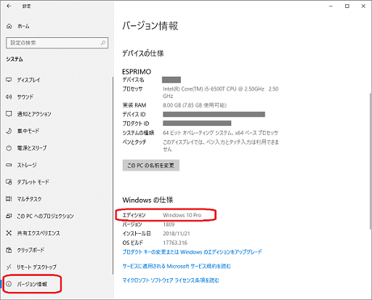Viewport: 372px width, 300px height.
Task: Click the Multitasking icon
Action: click(9, 199)
